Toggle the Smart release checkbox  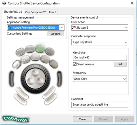pyautogui.click(x=75, y=64)
